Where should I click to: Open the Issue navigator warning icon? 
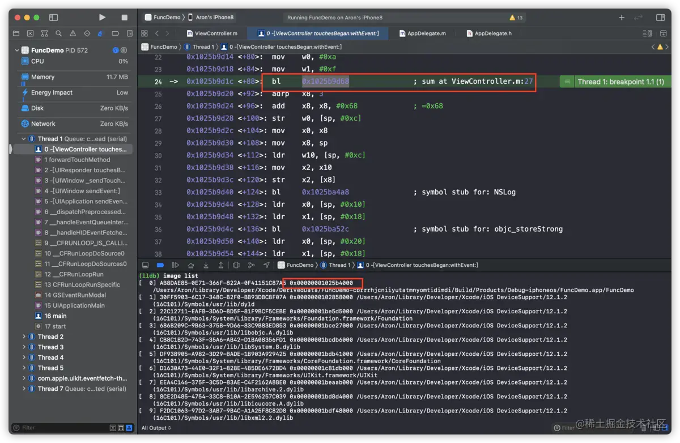tap(73, 33)
